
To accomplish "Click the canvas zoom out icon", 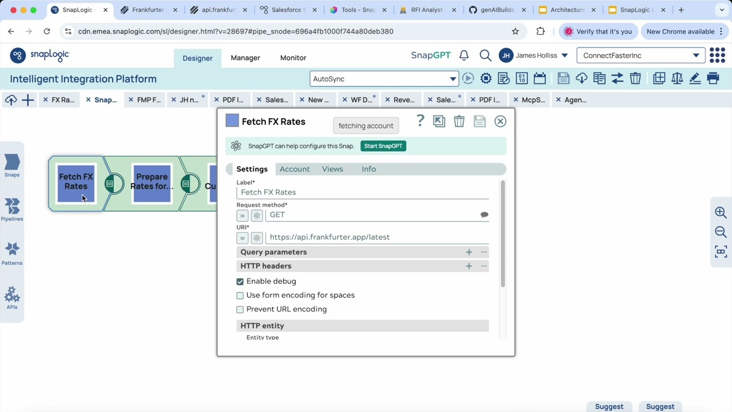I will (x=721, y=232).
